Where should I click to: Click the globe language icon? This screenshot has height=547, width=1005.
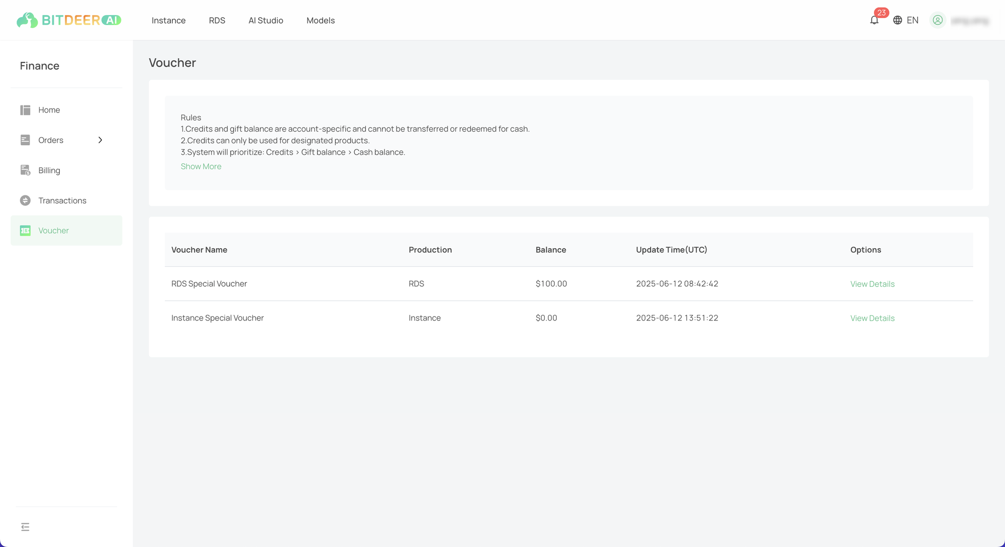(897, 20)
